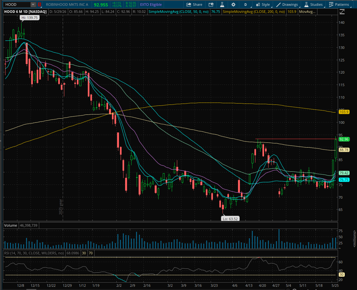Select the red horizontal resistance line

(x=296, y=139)
